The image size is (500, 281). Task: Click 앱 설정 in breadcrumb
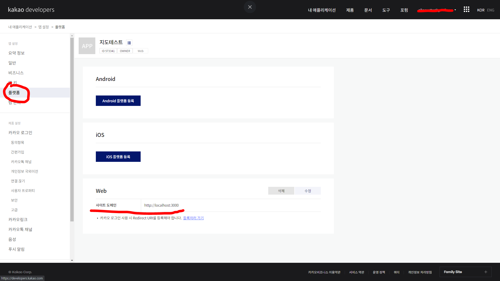click(x=43, y=27)
